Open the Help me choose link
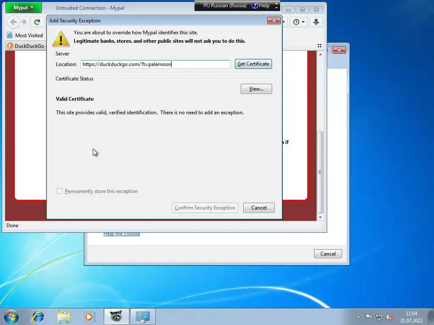 coord(122,234)
